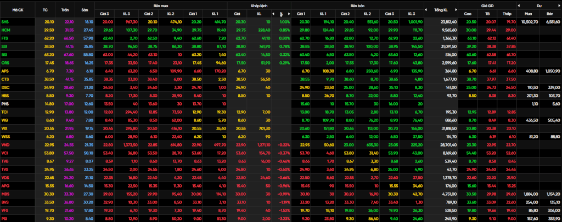The width and height of the screenshot is (562, 222).
Task: Click the Dư group header
Action: pyautogui.click(x=539, y=5)
